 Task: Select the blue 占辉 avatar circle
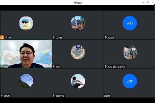[130, 81]
